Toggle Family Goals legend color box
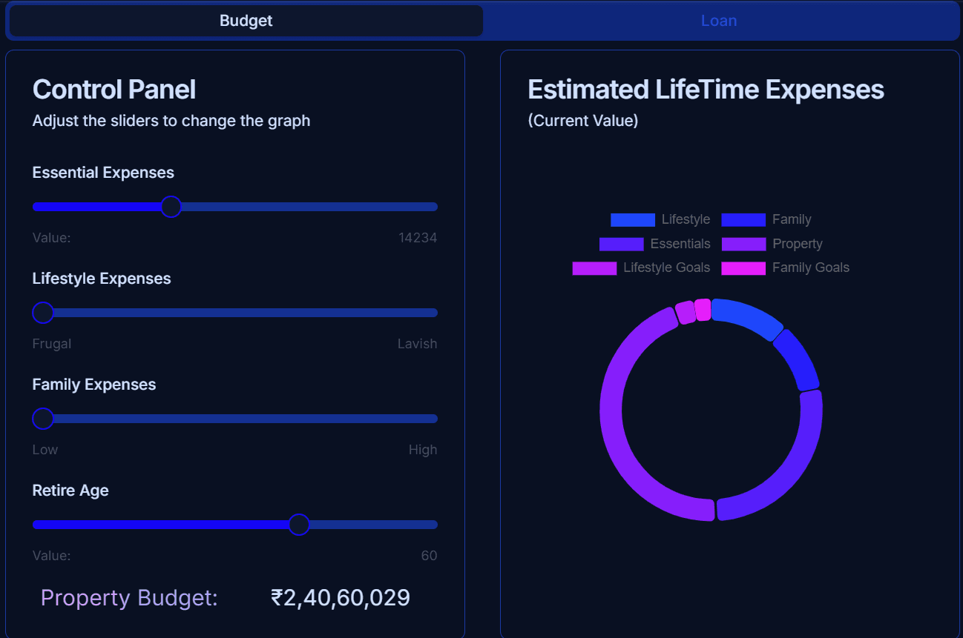 [x=743, y=268]
